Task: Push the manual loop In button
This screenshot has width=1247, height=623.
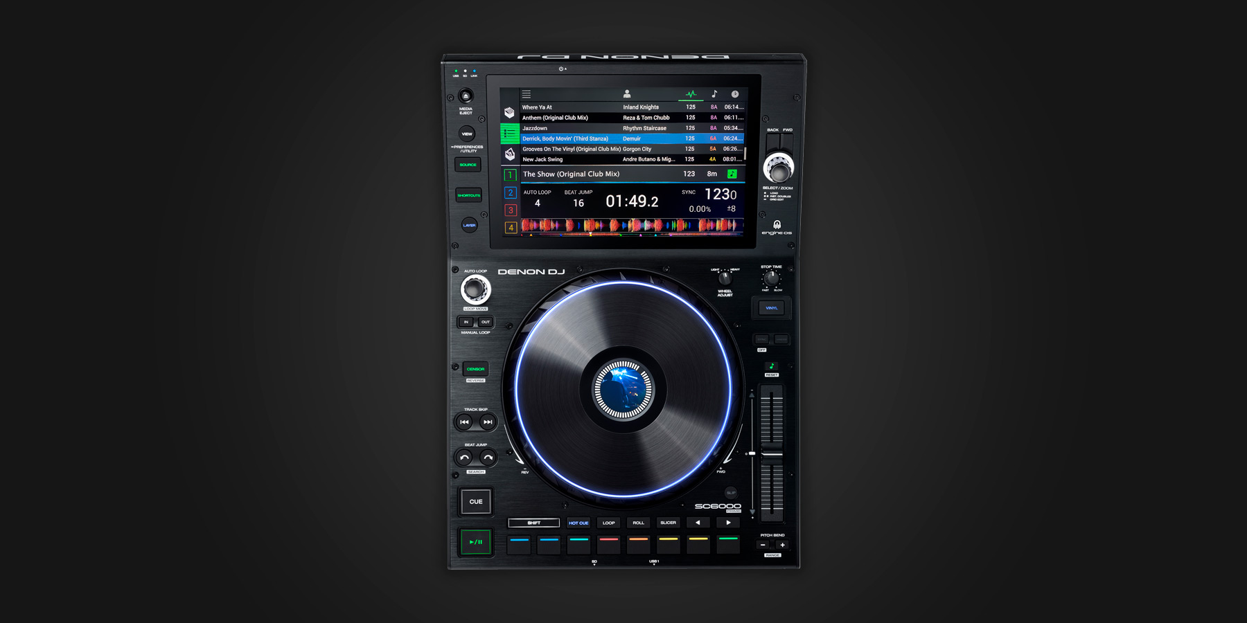Action: click(x=466, y=322)
